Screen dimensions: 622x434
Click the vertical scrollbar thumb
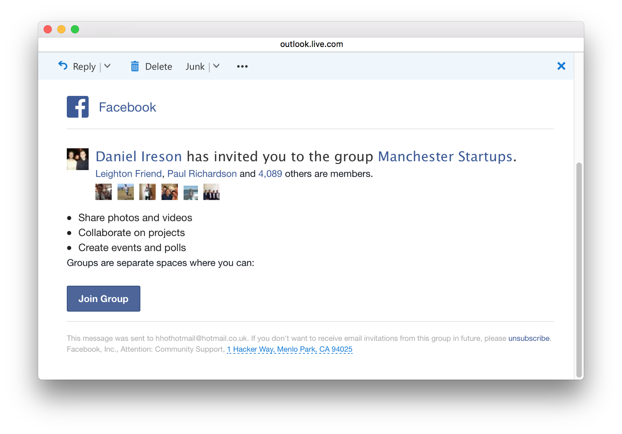pos(579,270)
